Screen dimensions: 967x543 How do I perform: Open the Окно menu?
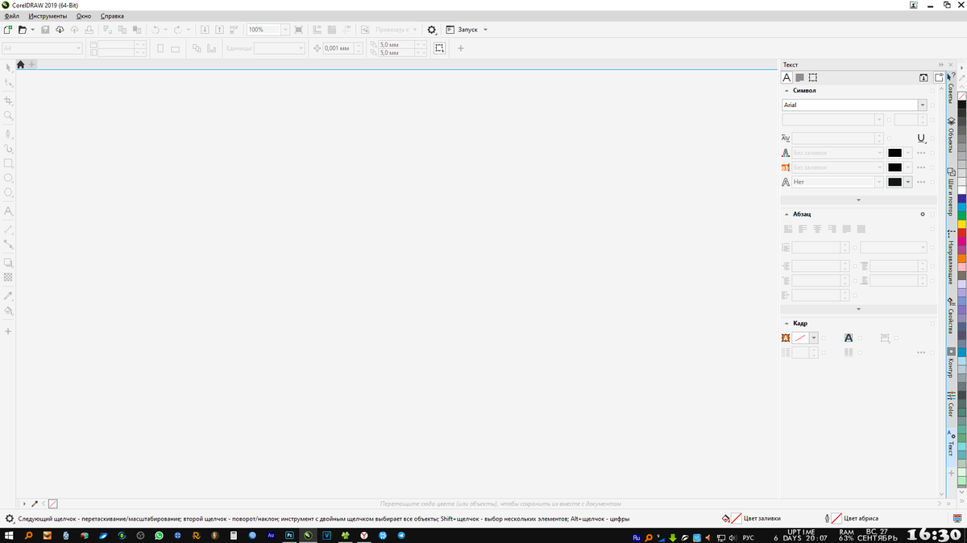click(84, 16)
